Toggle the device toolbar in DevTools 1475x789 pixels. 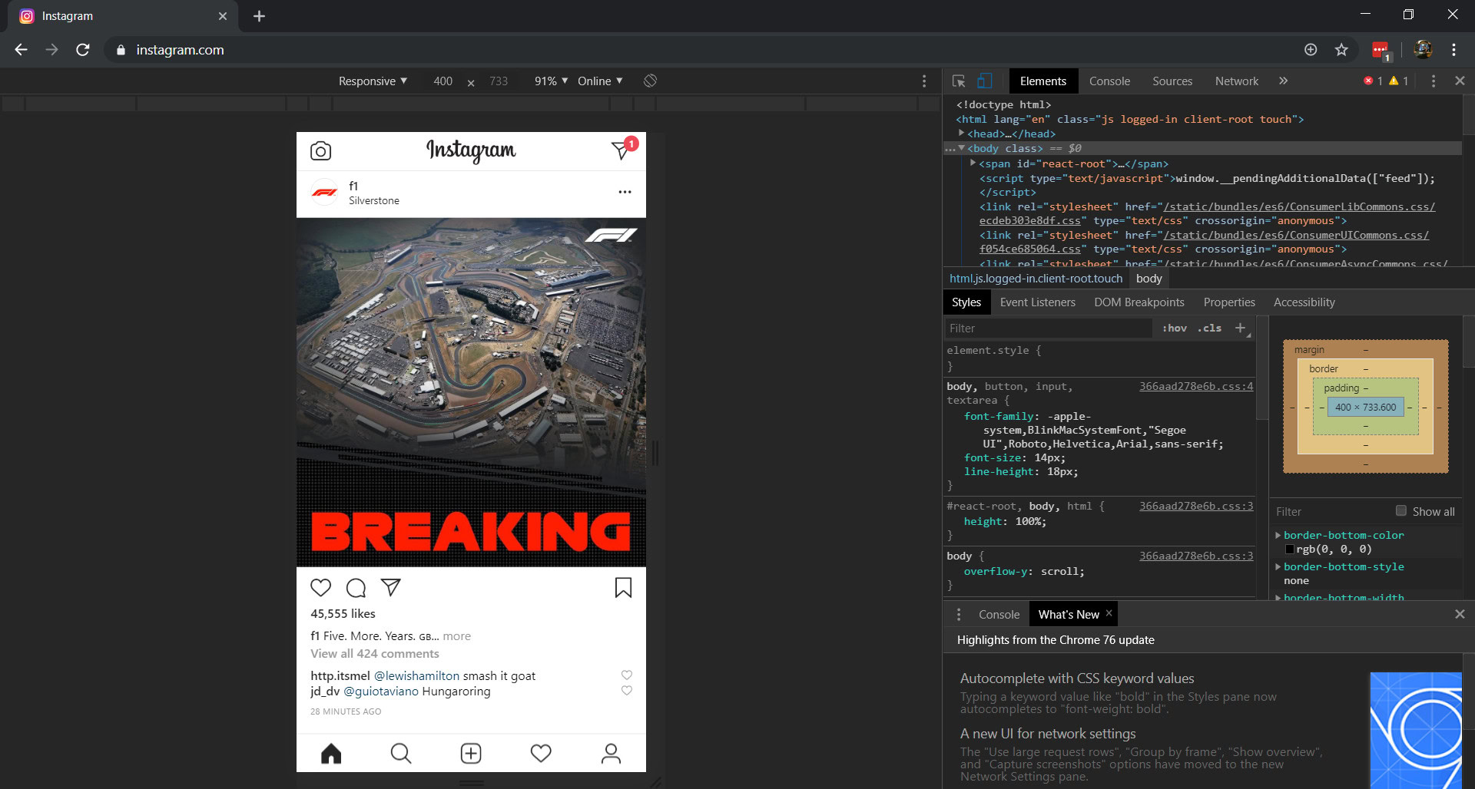[x=985, y=81]
